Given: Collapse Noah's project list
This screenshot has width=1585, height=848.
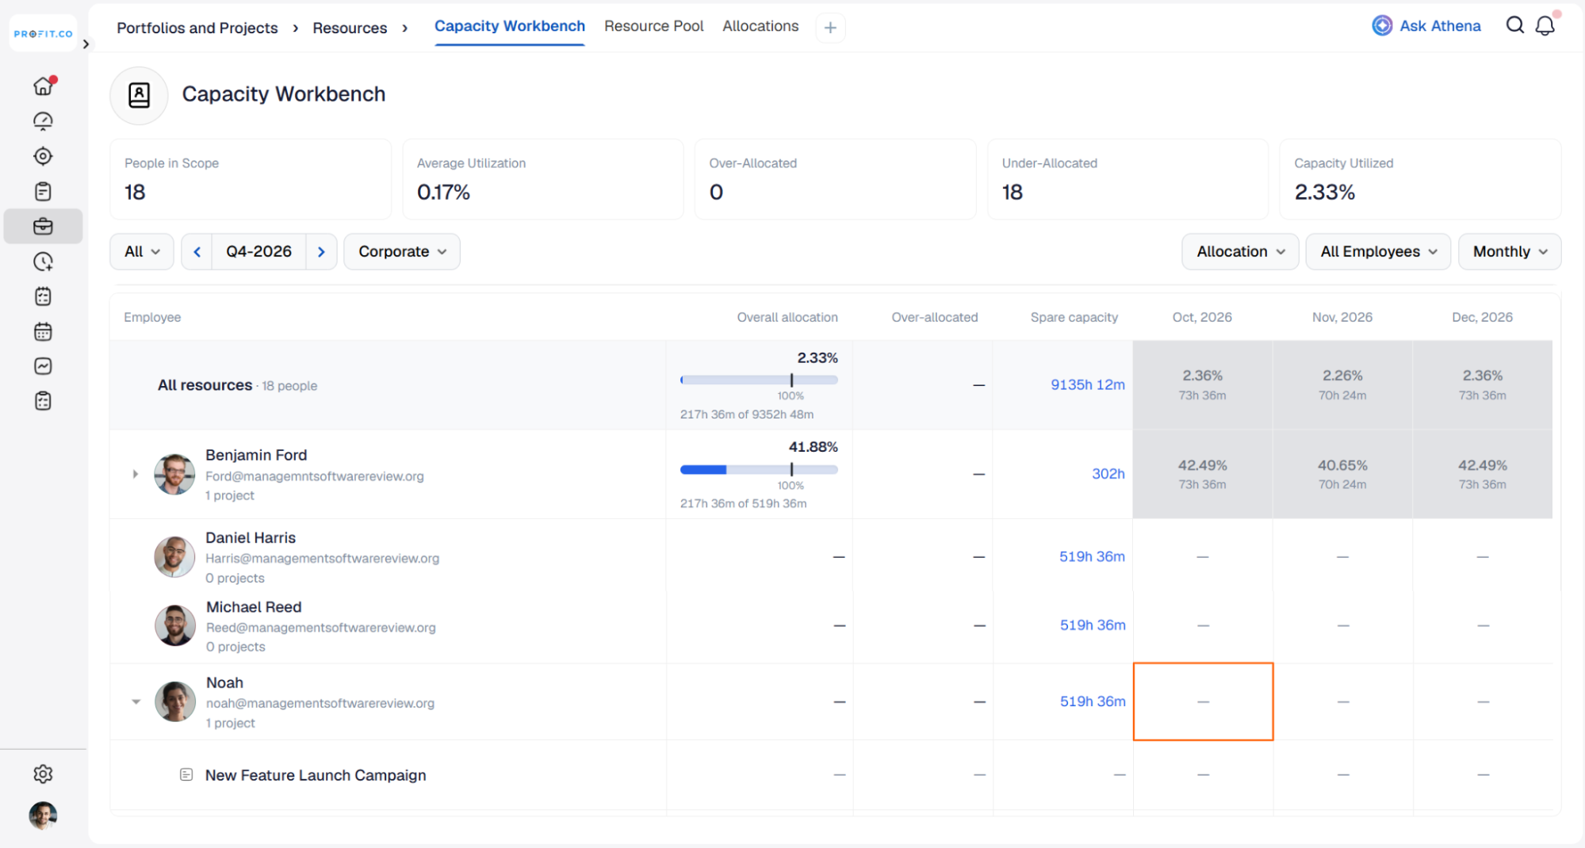Looking at the screenshot, I should click(136, 701).
